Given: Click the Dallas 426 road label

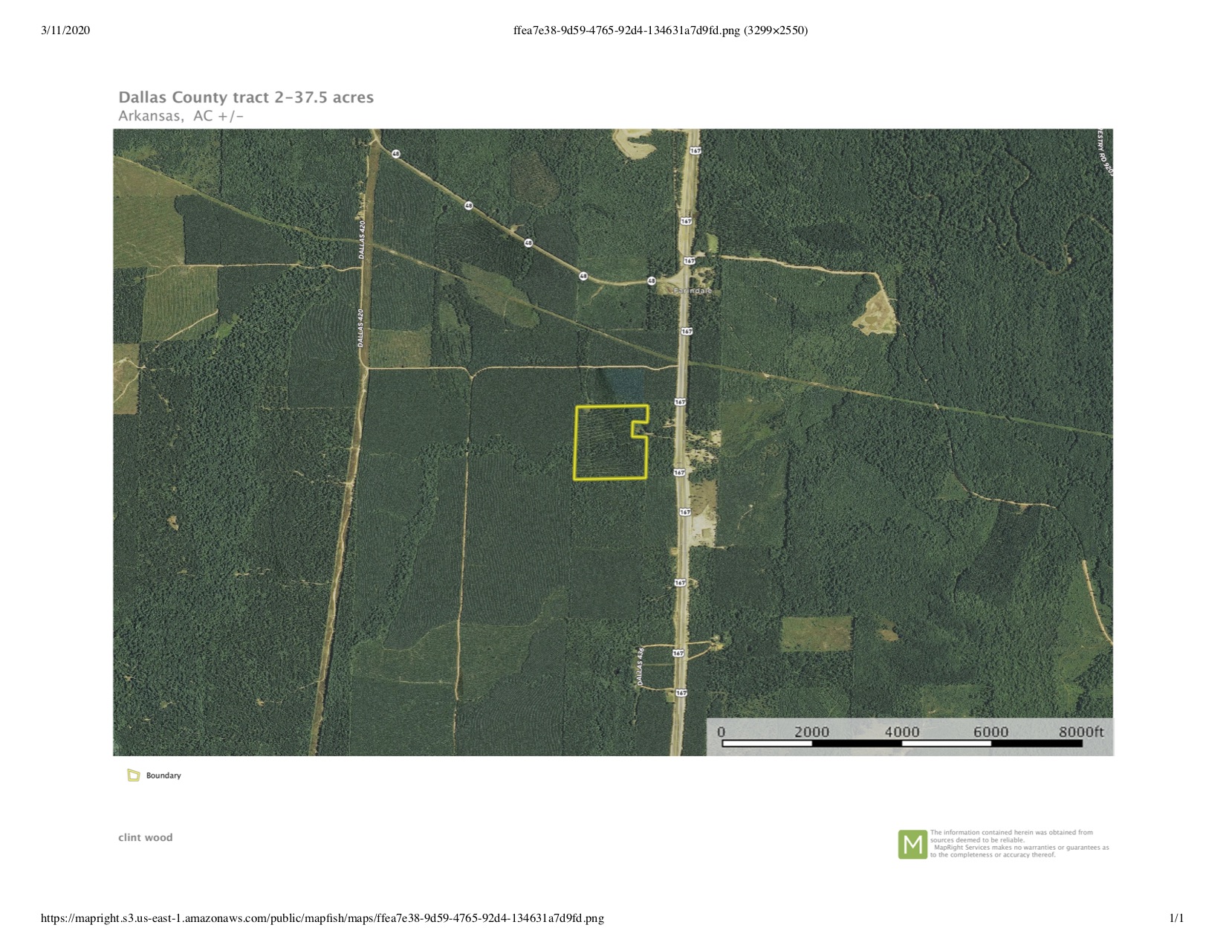Looking at the screenshot, I should pos(639,666).
